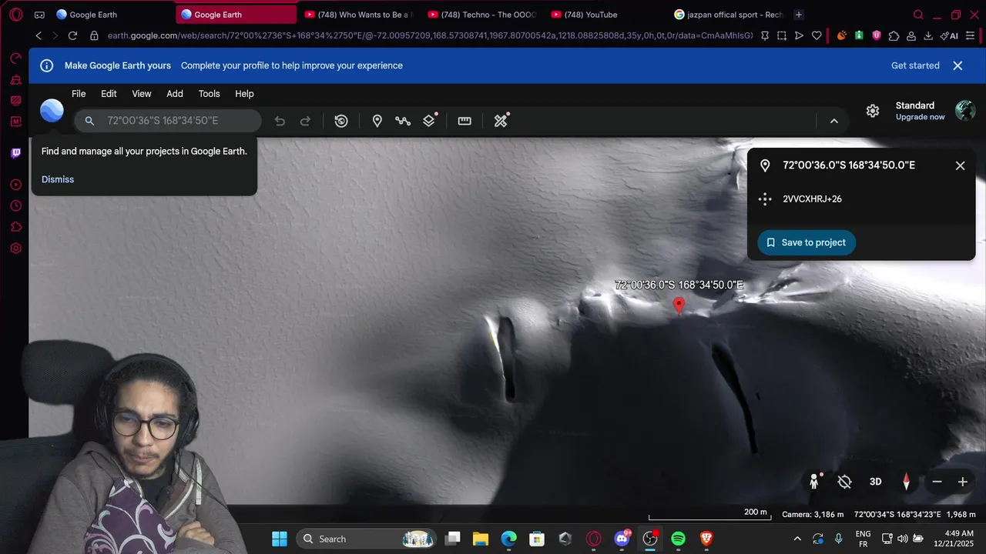Click the heart bookmark icon in address bar
986x554 pixels.
817,35
